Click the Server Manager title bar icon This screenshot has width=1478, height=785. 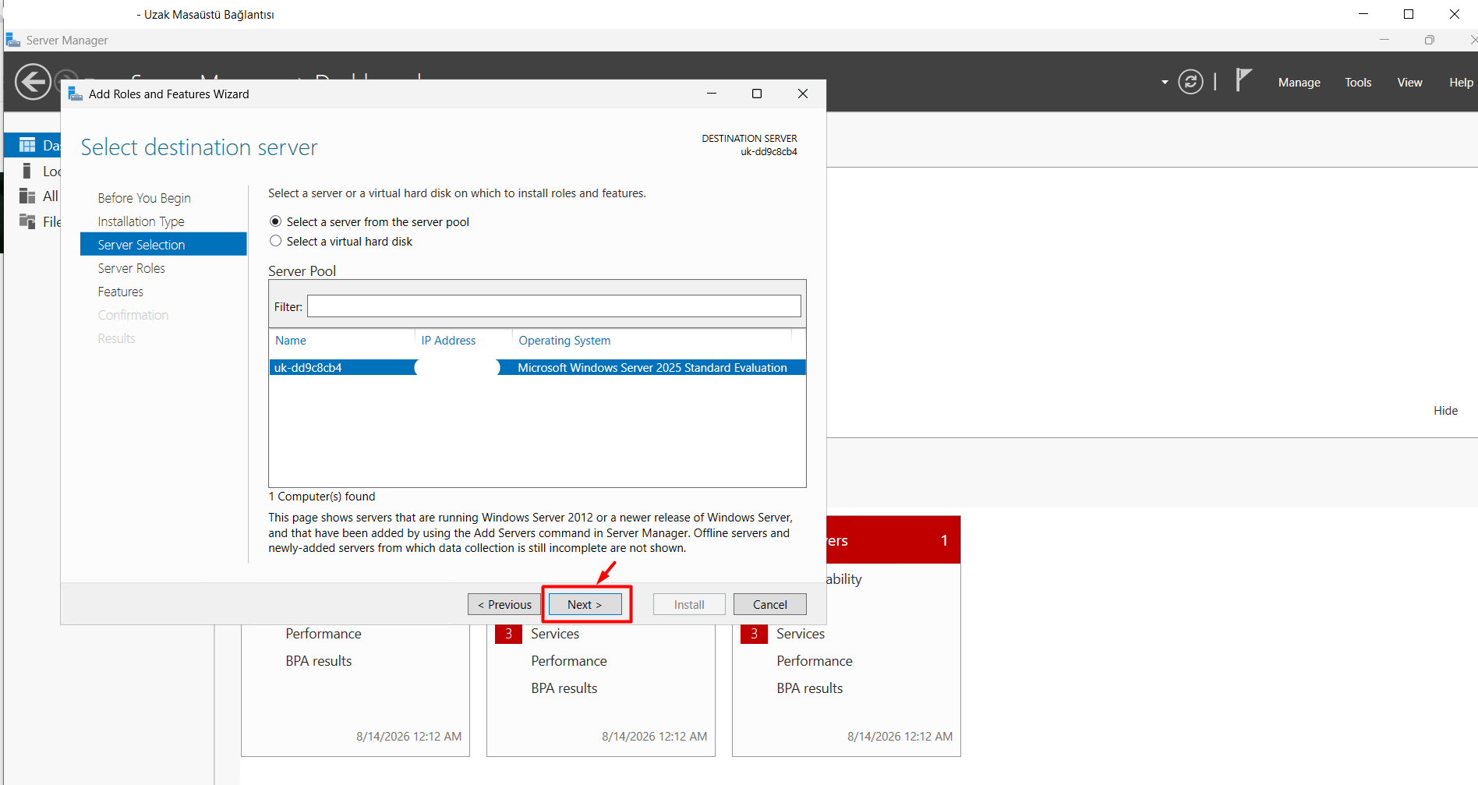pyautogui.click(x=13, y=40)
